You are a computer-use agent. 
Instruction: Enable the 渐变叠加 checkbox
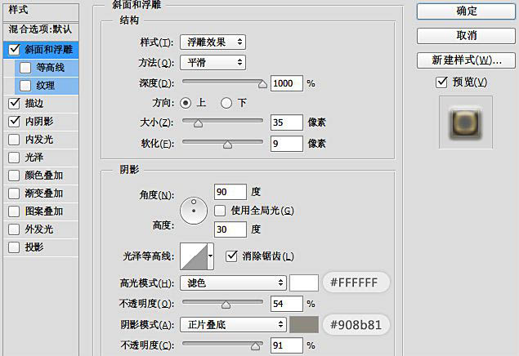(14, 194)
